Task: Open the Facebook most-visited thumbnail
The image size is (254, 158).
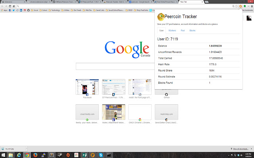Action: [x=87, y=87]
